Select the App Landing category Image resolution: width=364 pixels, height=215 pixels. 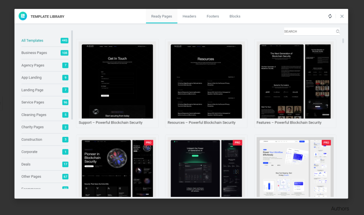point(45,77)
